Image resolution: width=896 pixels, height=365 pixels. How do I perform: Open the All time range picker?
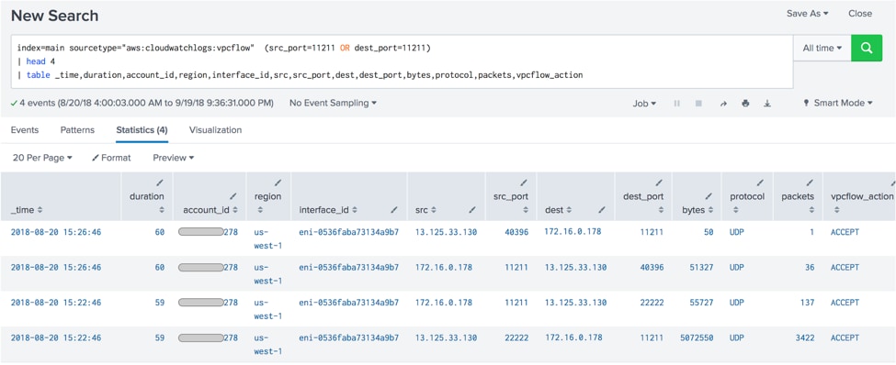[x=822, y=49]
